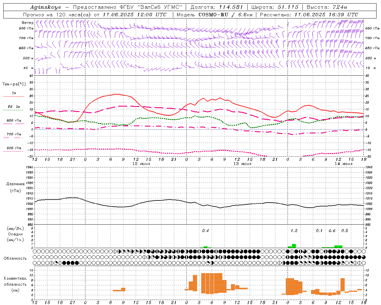This screenshot has height=305, width=381.
Task: Click the precipitation value "0.1"
Action: [x=319, y=231]
